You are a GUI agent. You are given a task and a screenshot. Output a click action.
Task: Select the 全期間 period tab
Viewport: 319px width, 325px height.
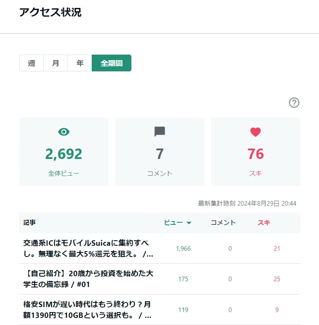pyautogui.click(x=111, y=63)
